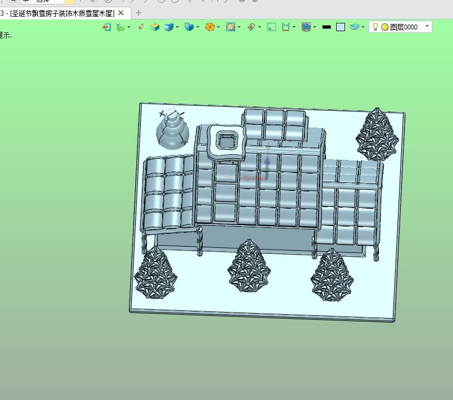Image resolution: width=453 pixels, height=400 pixels.
Task: Click the blue cube with window icon
Action: [x=189, y=27]
